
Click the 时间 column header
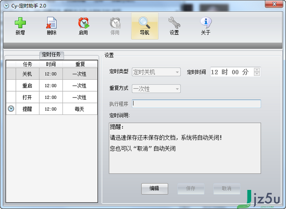51,64
